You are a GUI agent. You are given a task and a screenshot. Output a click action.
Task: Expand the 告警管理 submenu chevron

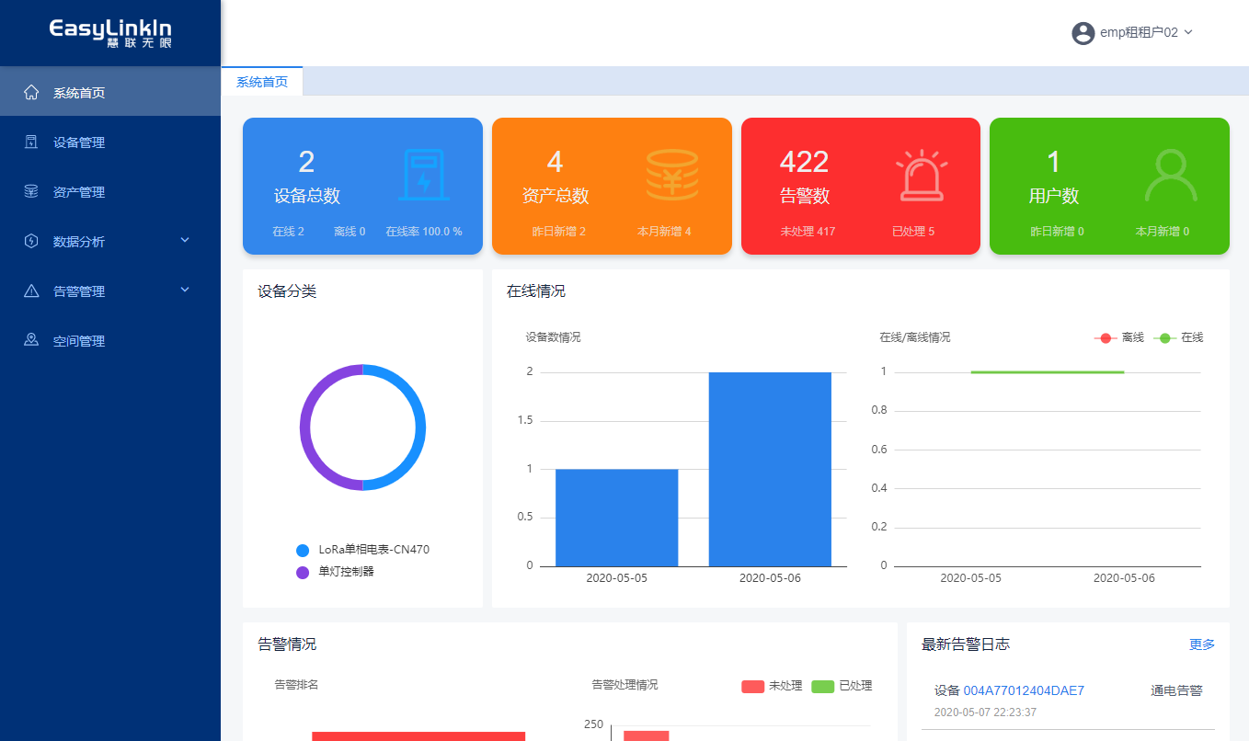tap(185, 290)
